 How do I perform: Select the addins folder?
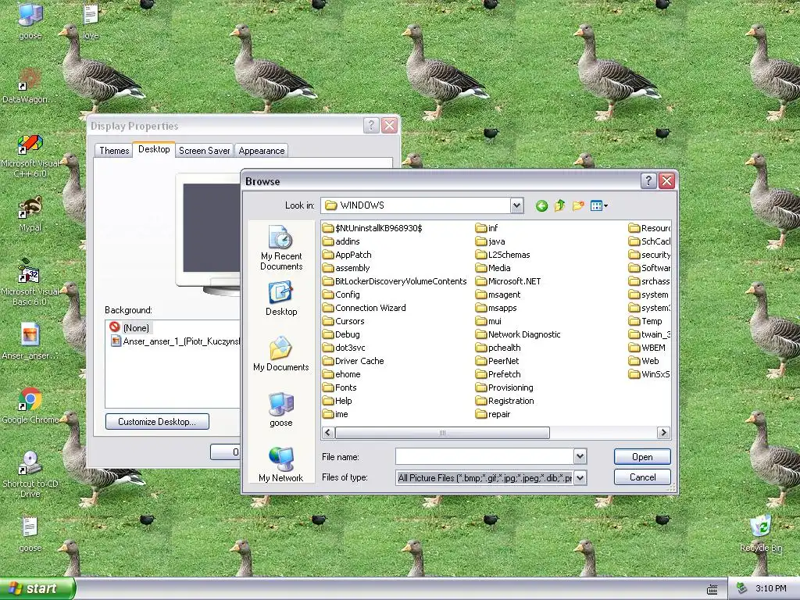[341, 241]
